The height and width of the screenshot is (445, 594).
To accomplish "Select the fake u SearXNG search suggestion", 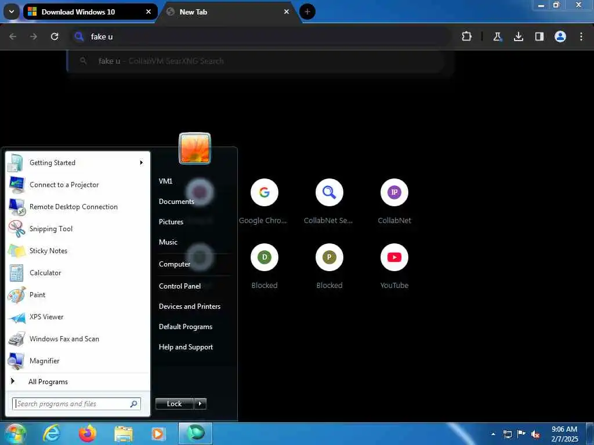I will click(256, 61).
